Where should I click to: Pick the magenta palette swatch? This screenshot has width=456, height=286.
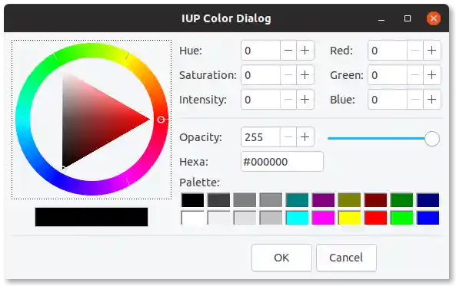point(323,218)
